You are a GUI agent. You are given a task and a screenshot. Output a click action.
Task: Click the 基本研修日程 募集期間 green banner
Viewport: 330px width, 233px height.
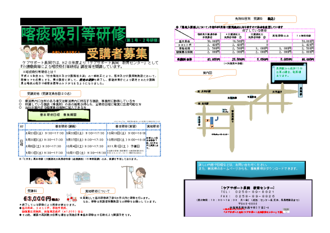tap(59, 115)
